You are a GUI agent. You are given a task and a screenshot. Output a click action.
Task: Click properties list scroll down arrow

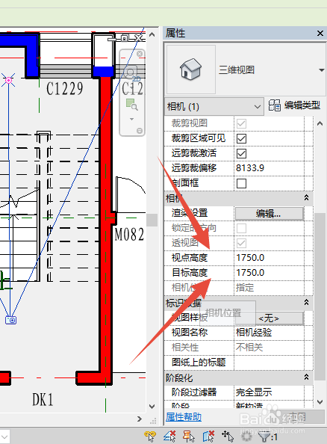[x=320, y=402]
